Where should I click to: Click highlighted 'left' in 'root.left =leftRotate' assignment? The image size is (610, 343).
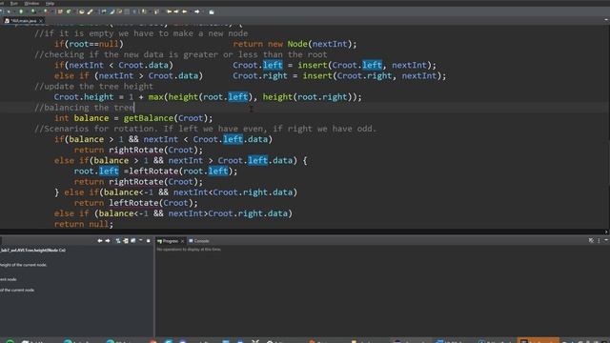coord(109,171)
